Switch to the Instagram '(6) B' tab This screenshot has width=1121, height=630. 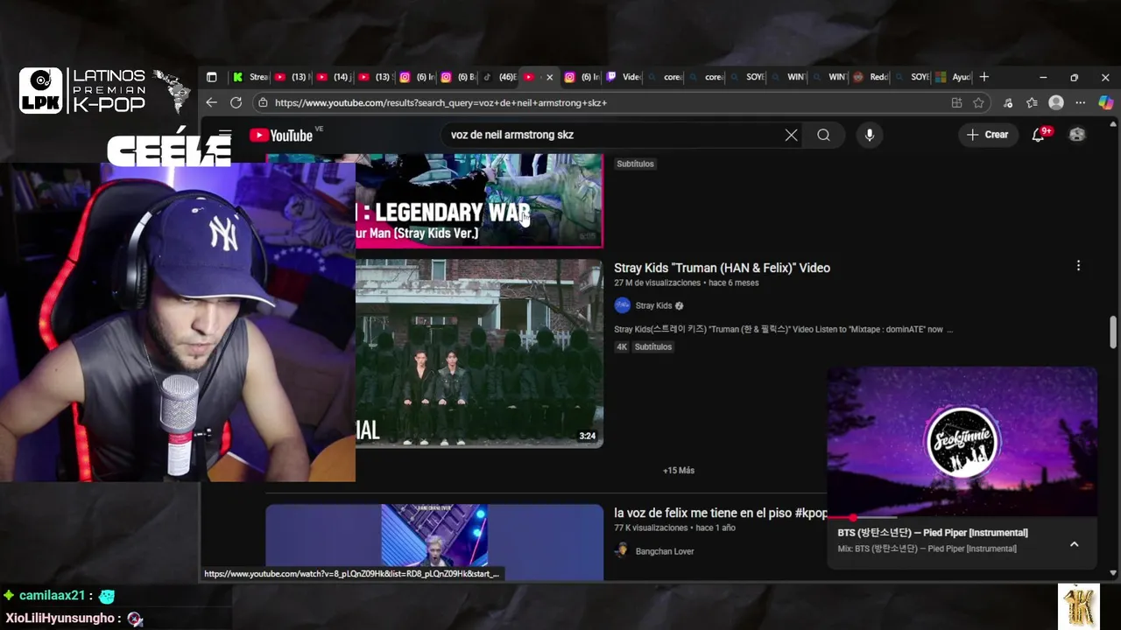tap(458, 77)
